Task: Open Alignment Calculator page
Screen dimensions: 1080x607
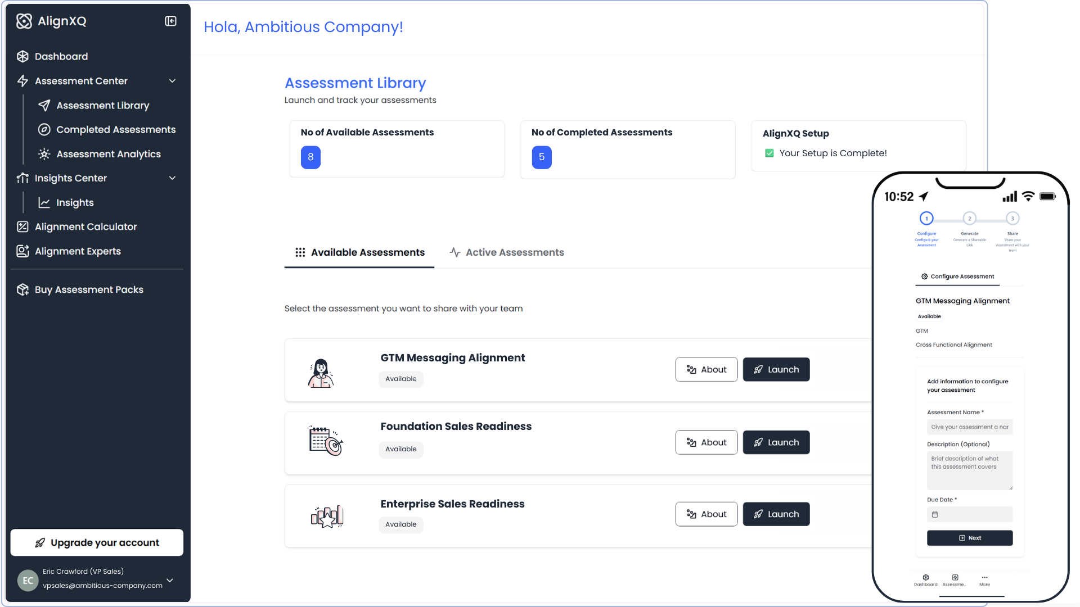Action: click(x=85, y=227)
